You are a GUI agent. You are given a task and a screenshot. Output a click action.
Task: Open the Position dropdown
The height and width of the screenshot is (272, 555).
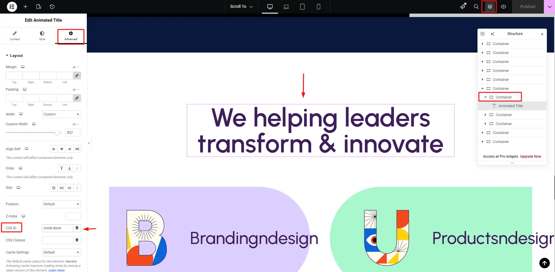tap(61, 204)
